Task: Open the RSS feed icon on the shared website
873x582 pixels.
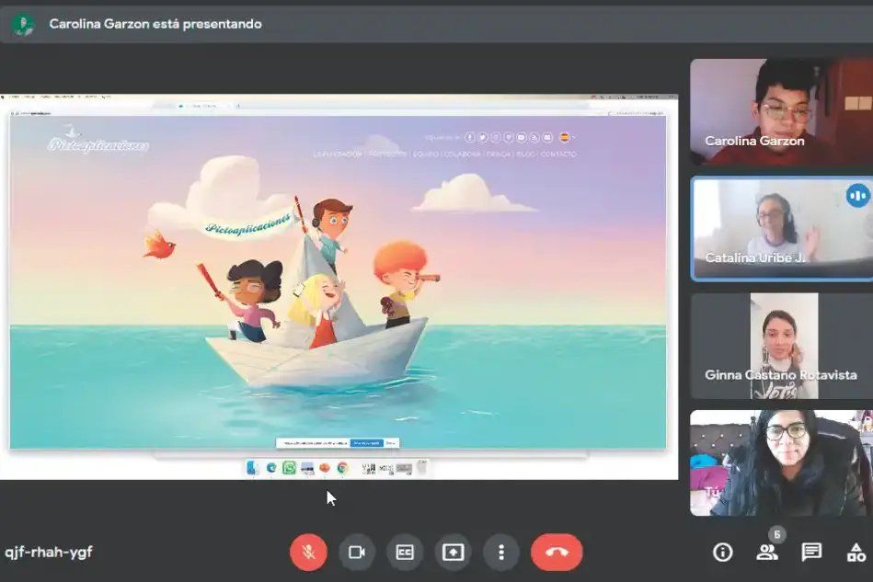Action: 534,137
